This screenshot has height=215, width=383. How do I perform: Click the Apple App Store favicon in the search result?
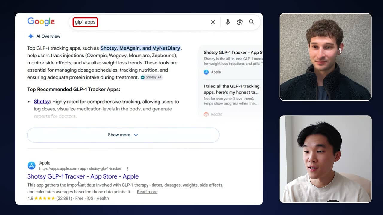pos(31,165)
